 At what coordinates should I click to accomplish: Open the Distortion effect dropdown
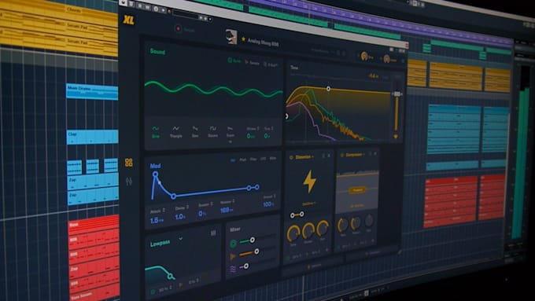coord(304,157)
